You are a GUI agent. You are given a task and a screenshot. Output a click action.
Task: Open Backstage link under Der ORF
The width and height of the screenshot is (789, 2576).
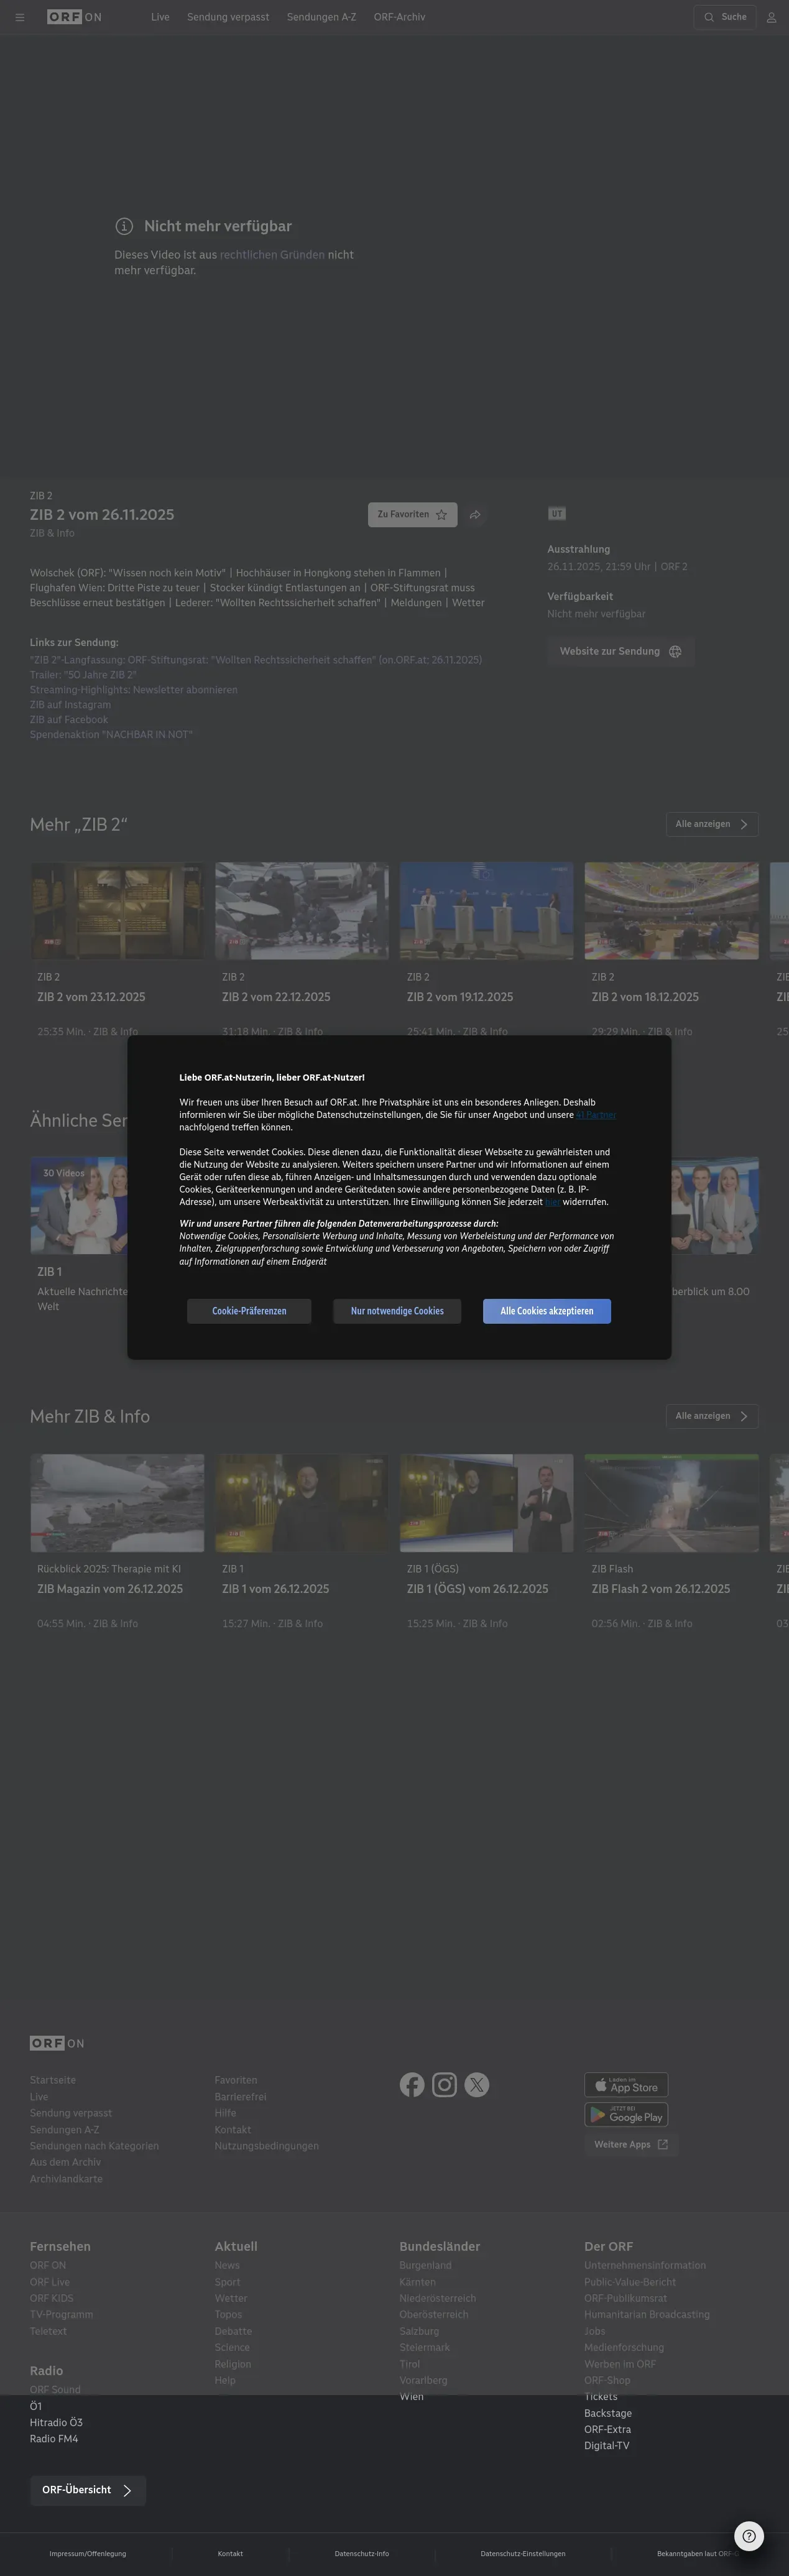tap(608, 2413)
